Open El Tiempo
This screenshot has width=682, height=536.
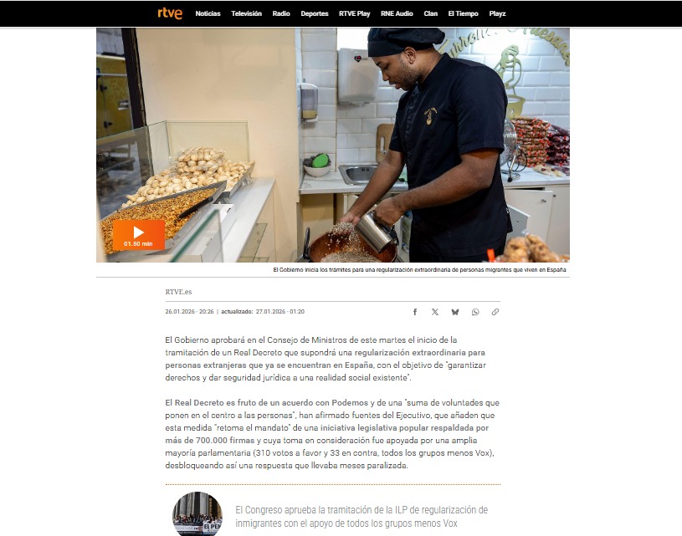point(464,13)
